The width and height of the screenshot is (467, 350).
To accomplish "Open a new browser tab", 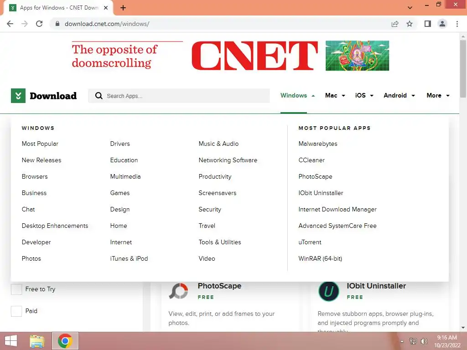I will [x=123, y=8].
